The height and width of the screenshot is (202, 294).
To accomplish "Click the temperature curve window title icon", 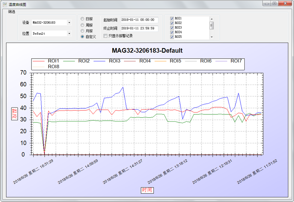I will click(x=5, y=4).
